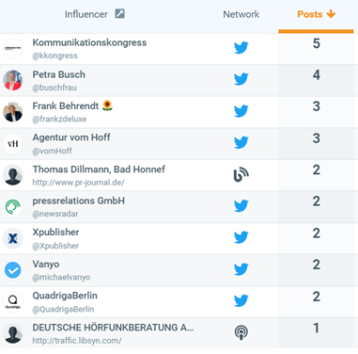Click the podcast icon for DEUTSCHE HÖRFUNKBERATUNG
Viewport: 358px width, 354px height.
click(241, 332)
